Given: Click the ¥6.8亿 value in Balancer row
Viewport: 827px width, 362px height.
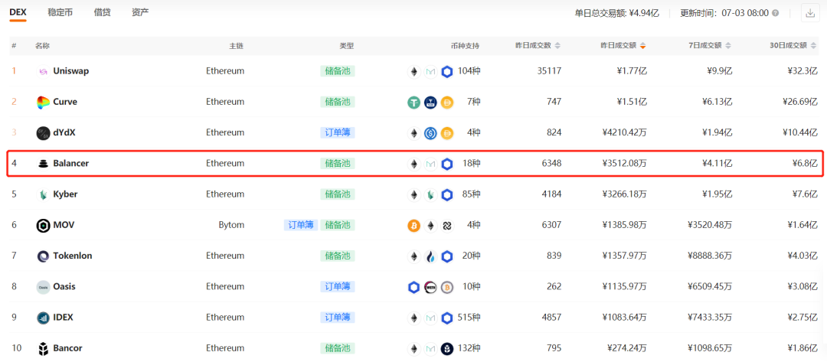Looking at the screenshot, I should 805,163.
